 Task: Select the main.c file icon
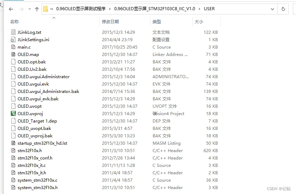coord(13,47)
